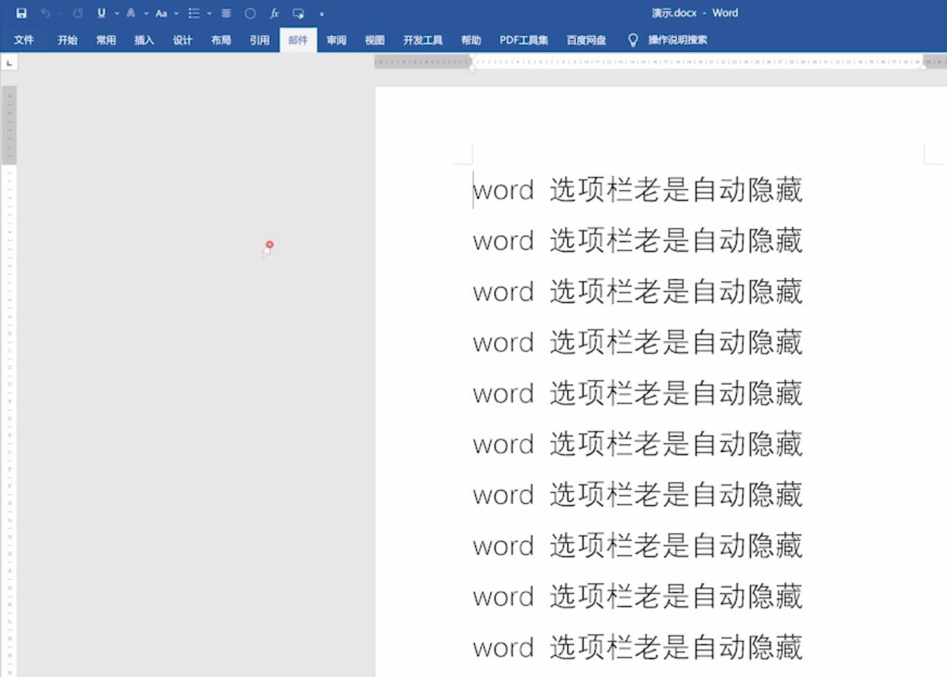Viewport: 947px width, 677px height.
Task: Click the horizontal ruler above the page
Action: coord(660,62)
